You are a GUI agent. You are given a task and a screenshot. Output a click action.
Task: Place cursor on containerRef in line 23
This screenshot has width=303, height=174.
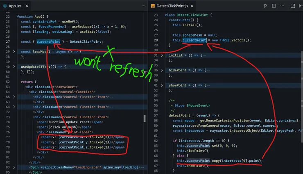[44, 21]
